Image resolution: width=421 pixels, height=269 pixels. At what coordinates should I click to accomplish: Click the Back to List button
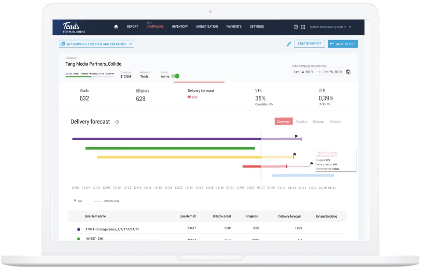point(343,44)
